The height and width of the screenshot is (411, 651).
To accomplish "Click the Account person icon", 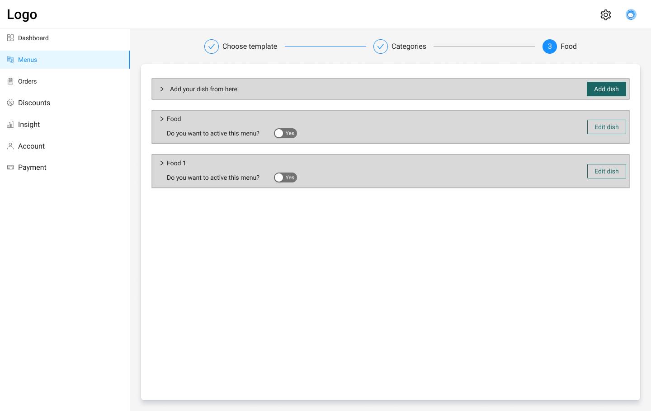I will 10,146.
